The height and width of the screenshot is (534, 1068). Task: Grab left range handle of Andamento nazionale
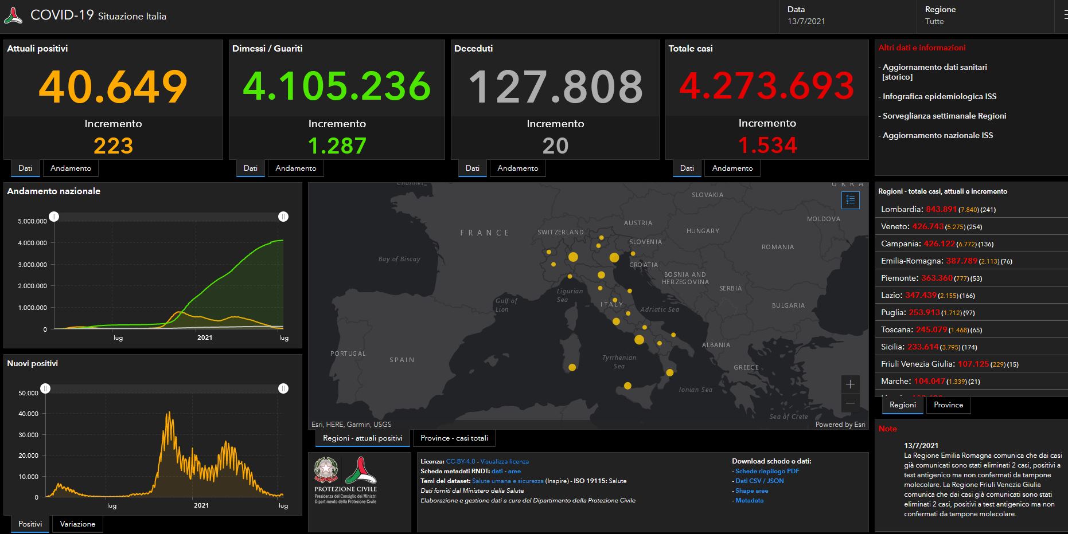(x=54, y=217)
